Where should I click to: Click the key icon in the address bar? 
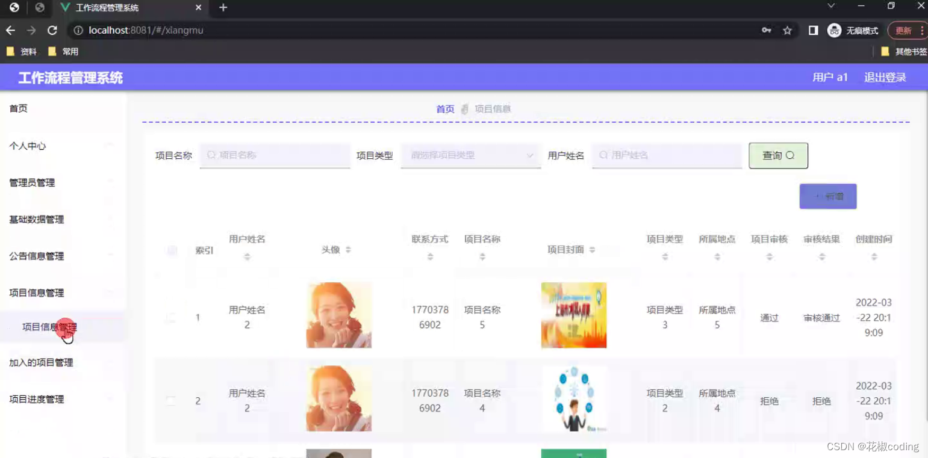point(765,30)
